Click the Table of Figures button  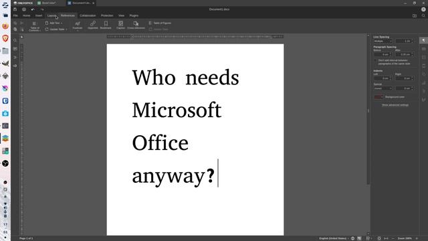tap(160, 23)
